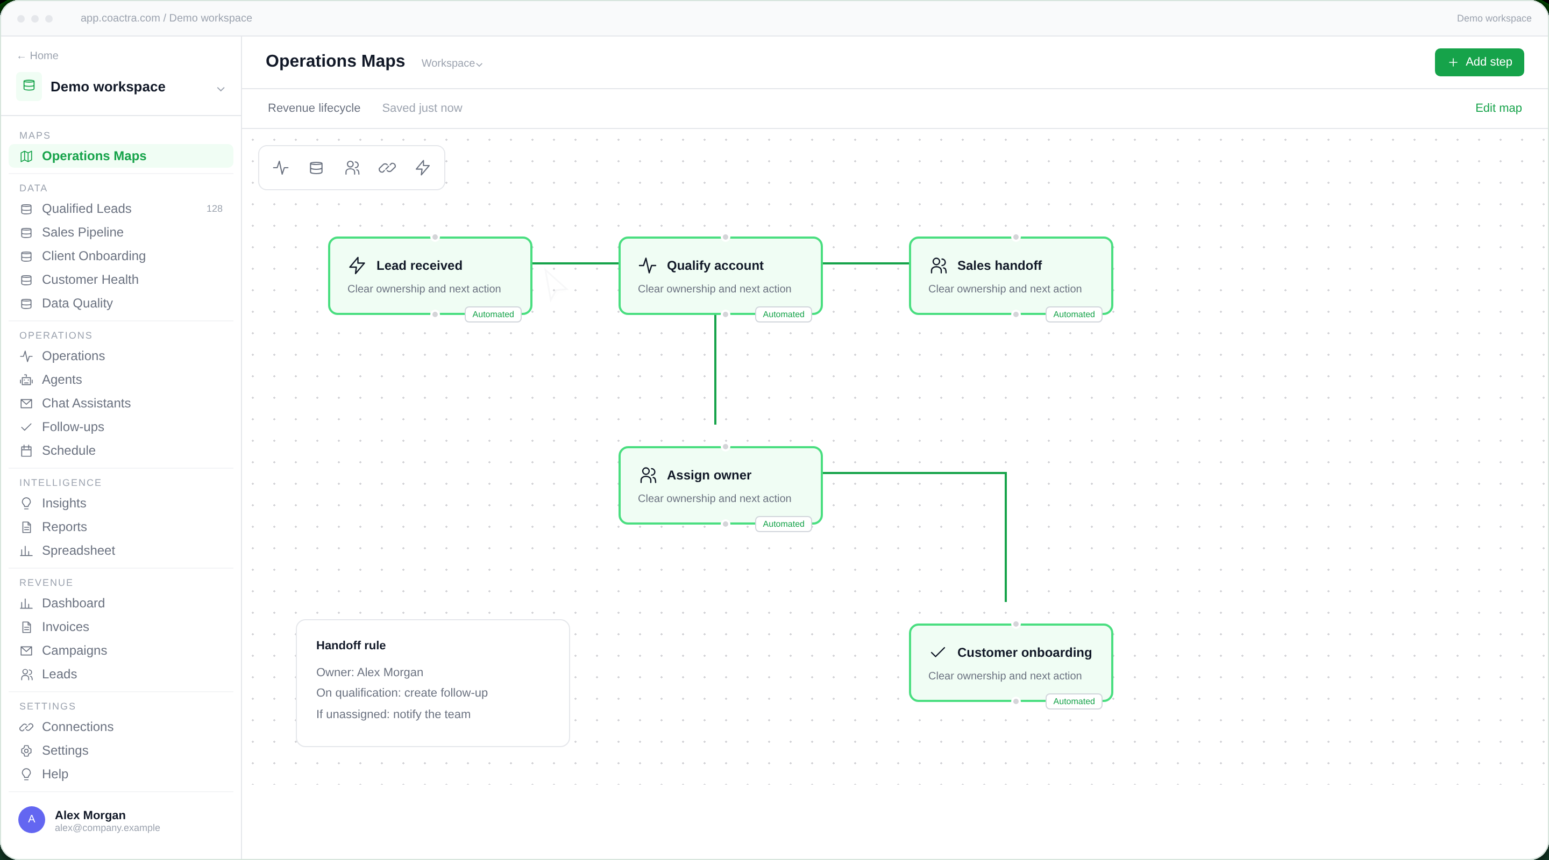
Task: Click the robot icon beside Agents
Action: click(26, 380)
